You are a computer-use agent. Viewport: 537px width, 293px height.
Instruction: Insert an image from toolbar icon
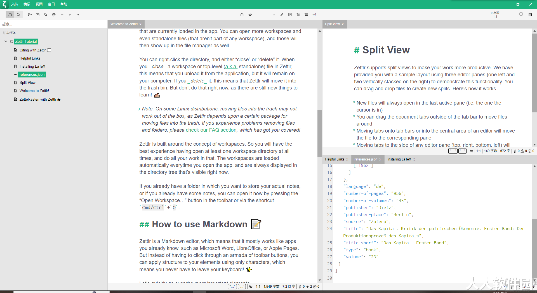(x=290, y=15)
